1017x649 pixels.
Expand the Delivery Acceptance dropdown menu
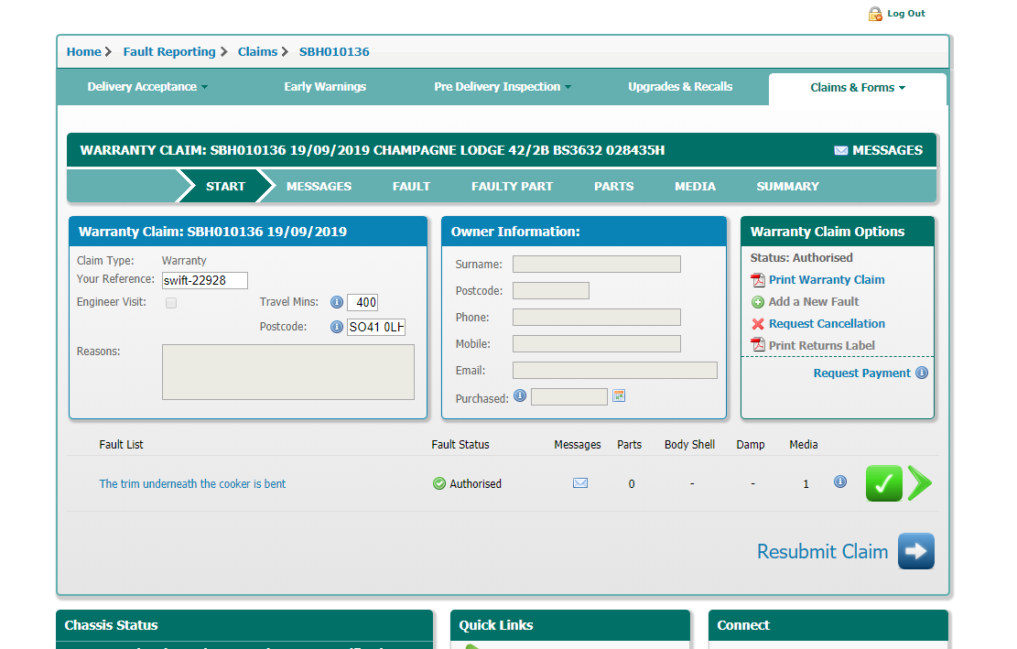point(147,87)
